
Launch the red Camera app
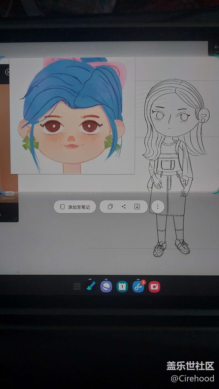click(154, 287)
